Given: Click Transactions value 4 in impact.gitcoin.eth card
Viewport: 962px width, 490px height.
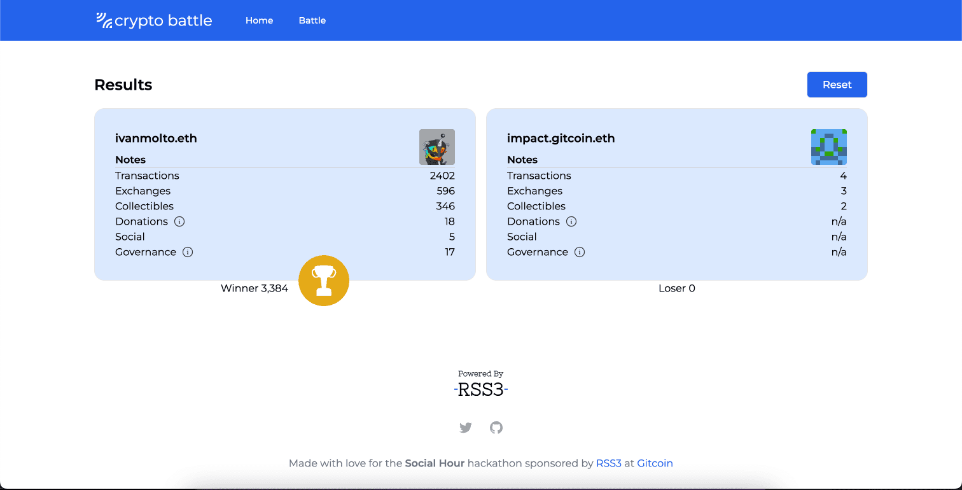Looking at the screenshot, I should click(843, 176).
